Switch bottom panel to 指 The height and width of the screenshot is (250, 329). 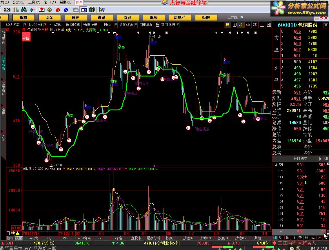tap(294, 238)
